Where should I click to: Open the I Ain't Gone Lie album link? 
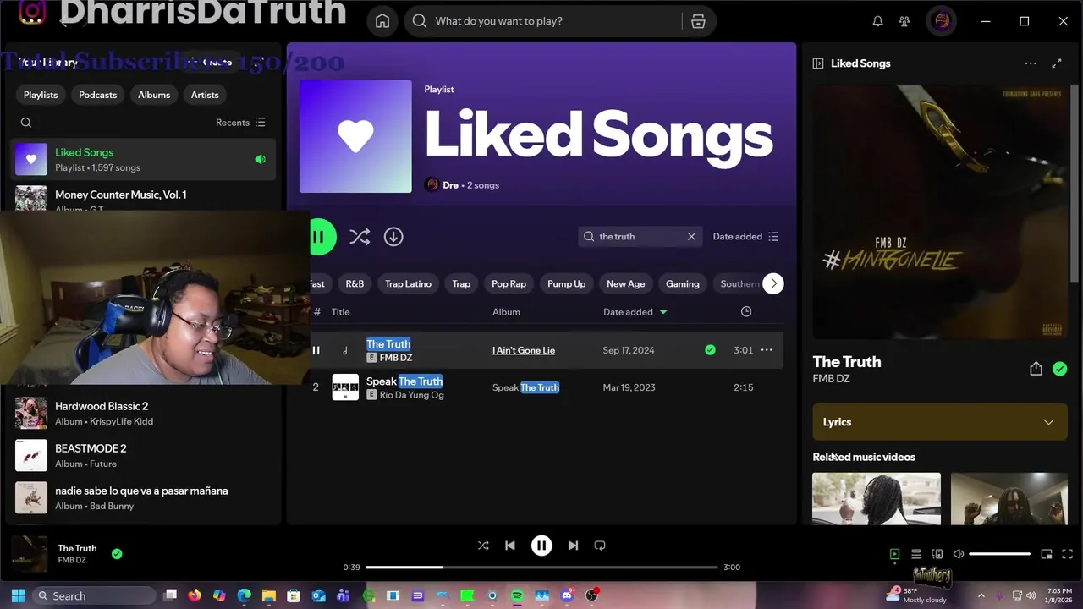(x=524, y=350)
